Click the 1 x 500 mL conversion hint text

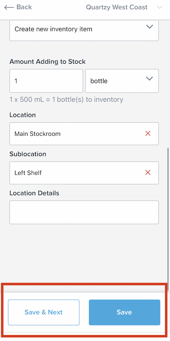66,100
